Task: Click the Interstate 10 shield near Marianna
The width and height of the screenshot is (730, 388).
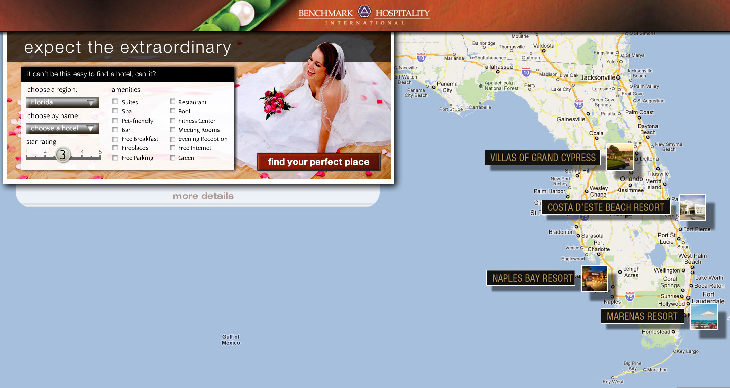Action: [421, 57]
